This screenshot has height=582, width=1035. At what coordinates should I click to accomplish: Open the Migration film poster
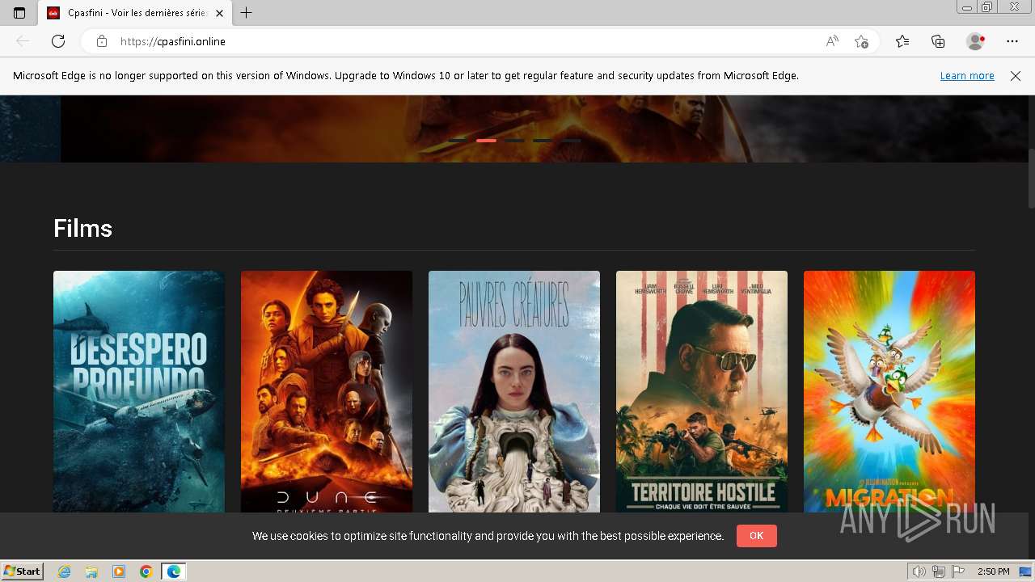click(x=889, y=391)
